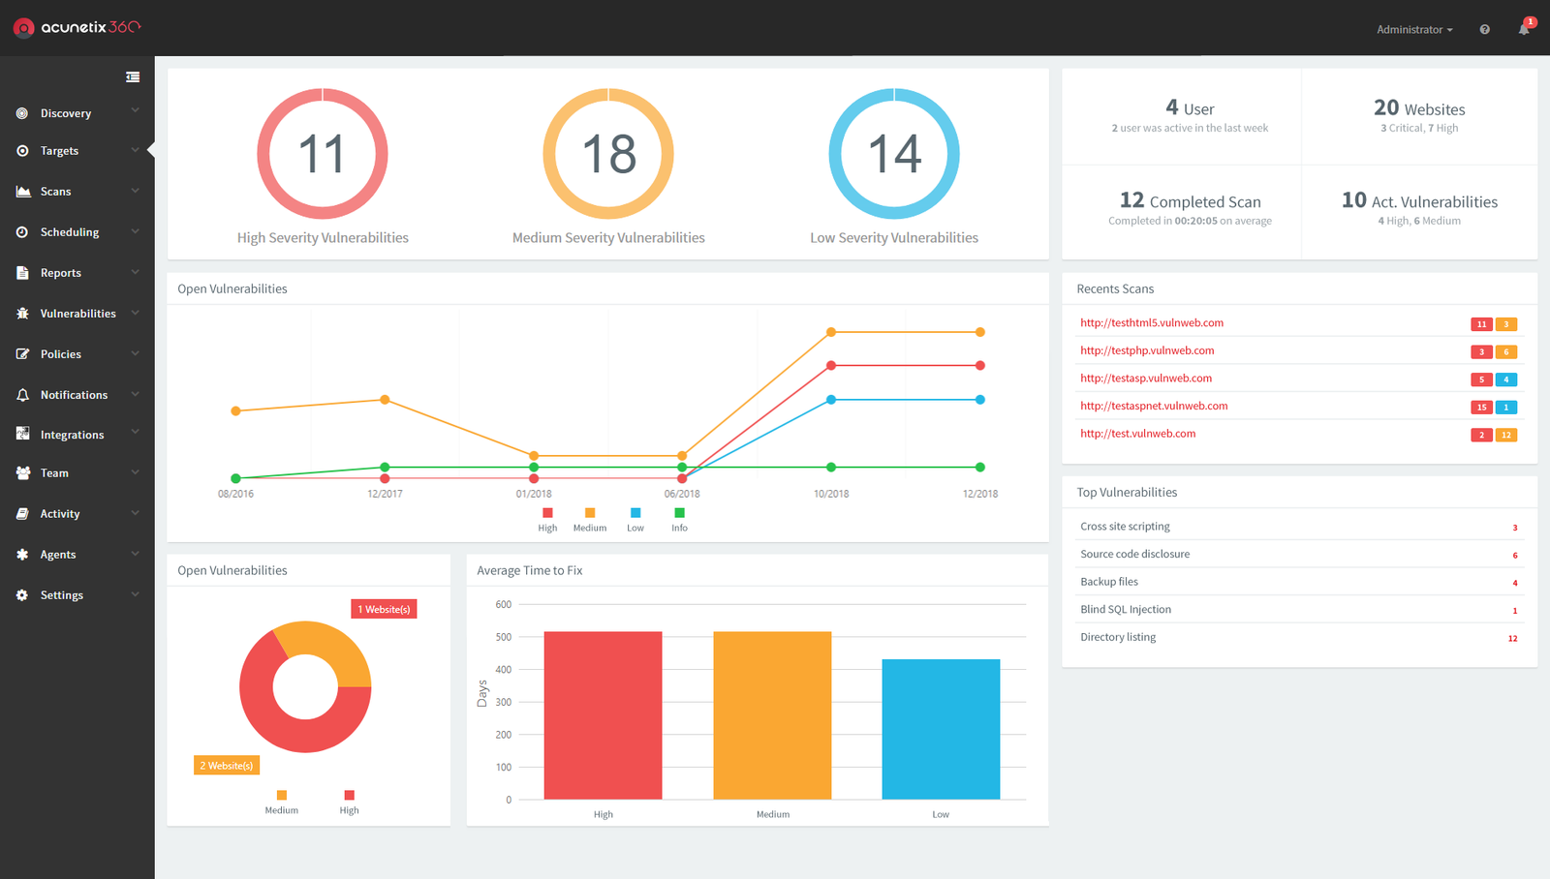Click the High Severity Vulnerabilities donut chart
Image resolution: width=1550 pixels, height=879 pixels.
tap(323, 154)
